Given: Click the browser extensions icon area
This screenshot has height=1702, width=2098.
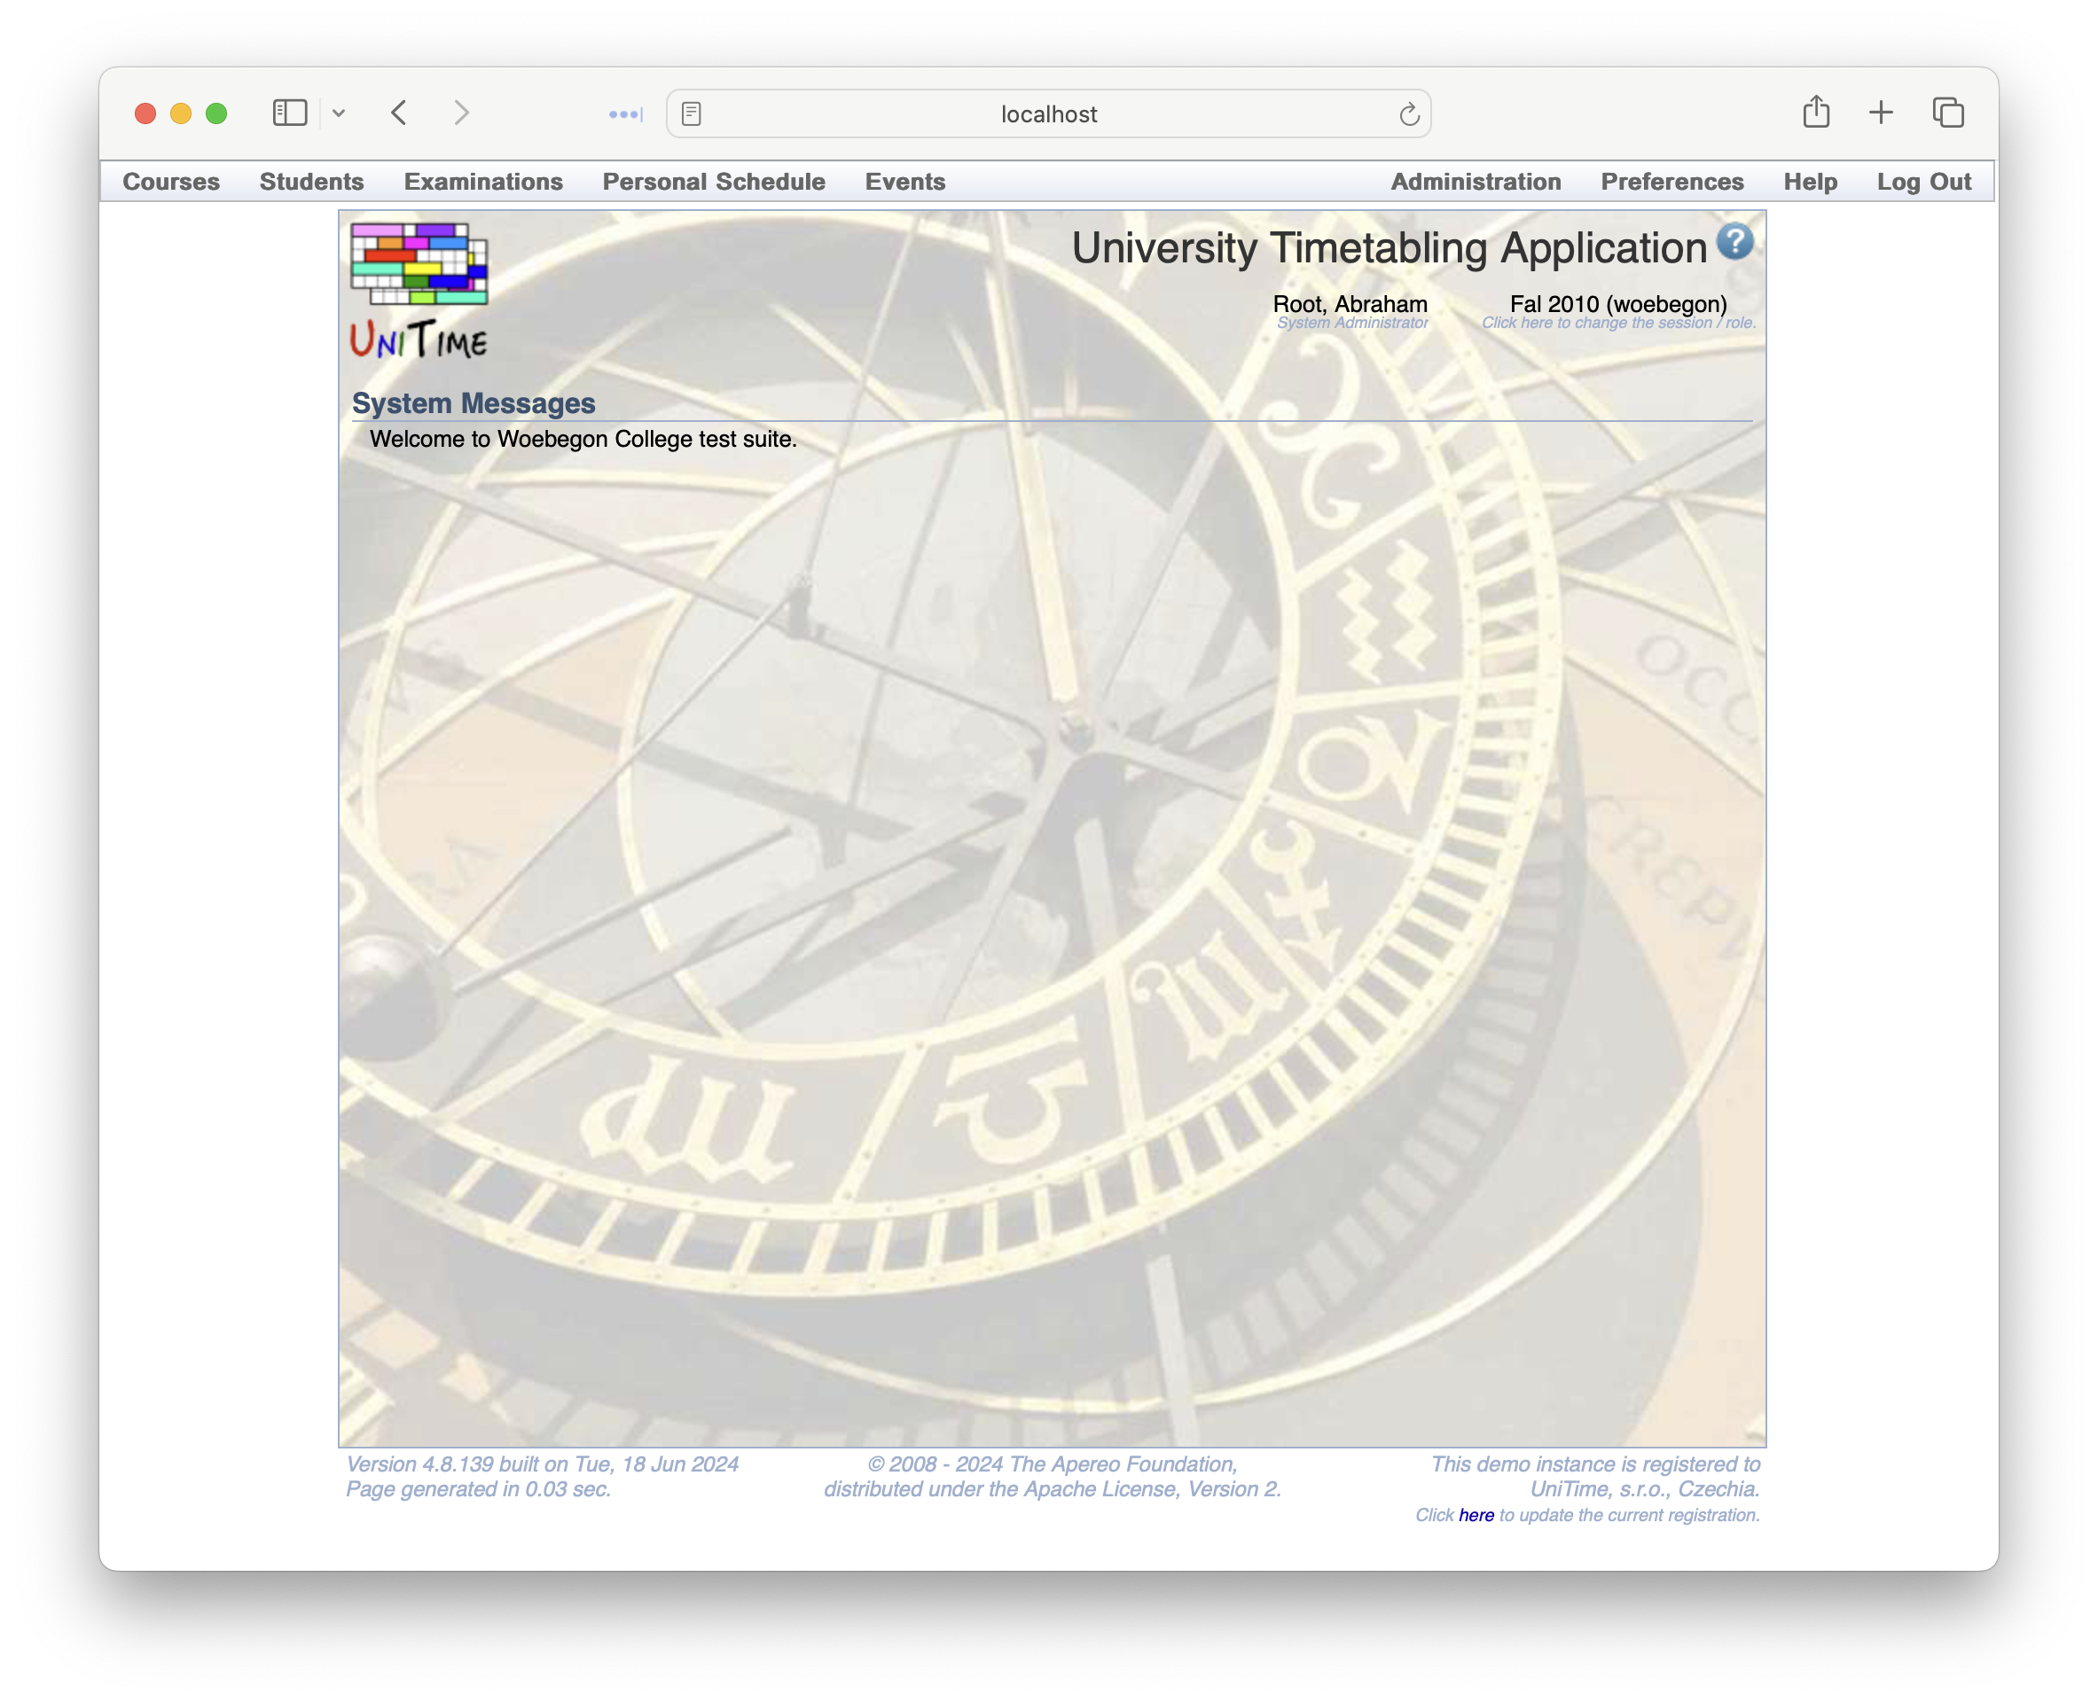Looking at the screenshot, I should [x=625, y=114].
